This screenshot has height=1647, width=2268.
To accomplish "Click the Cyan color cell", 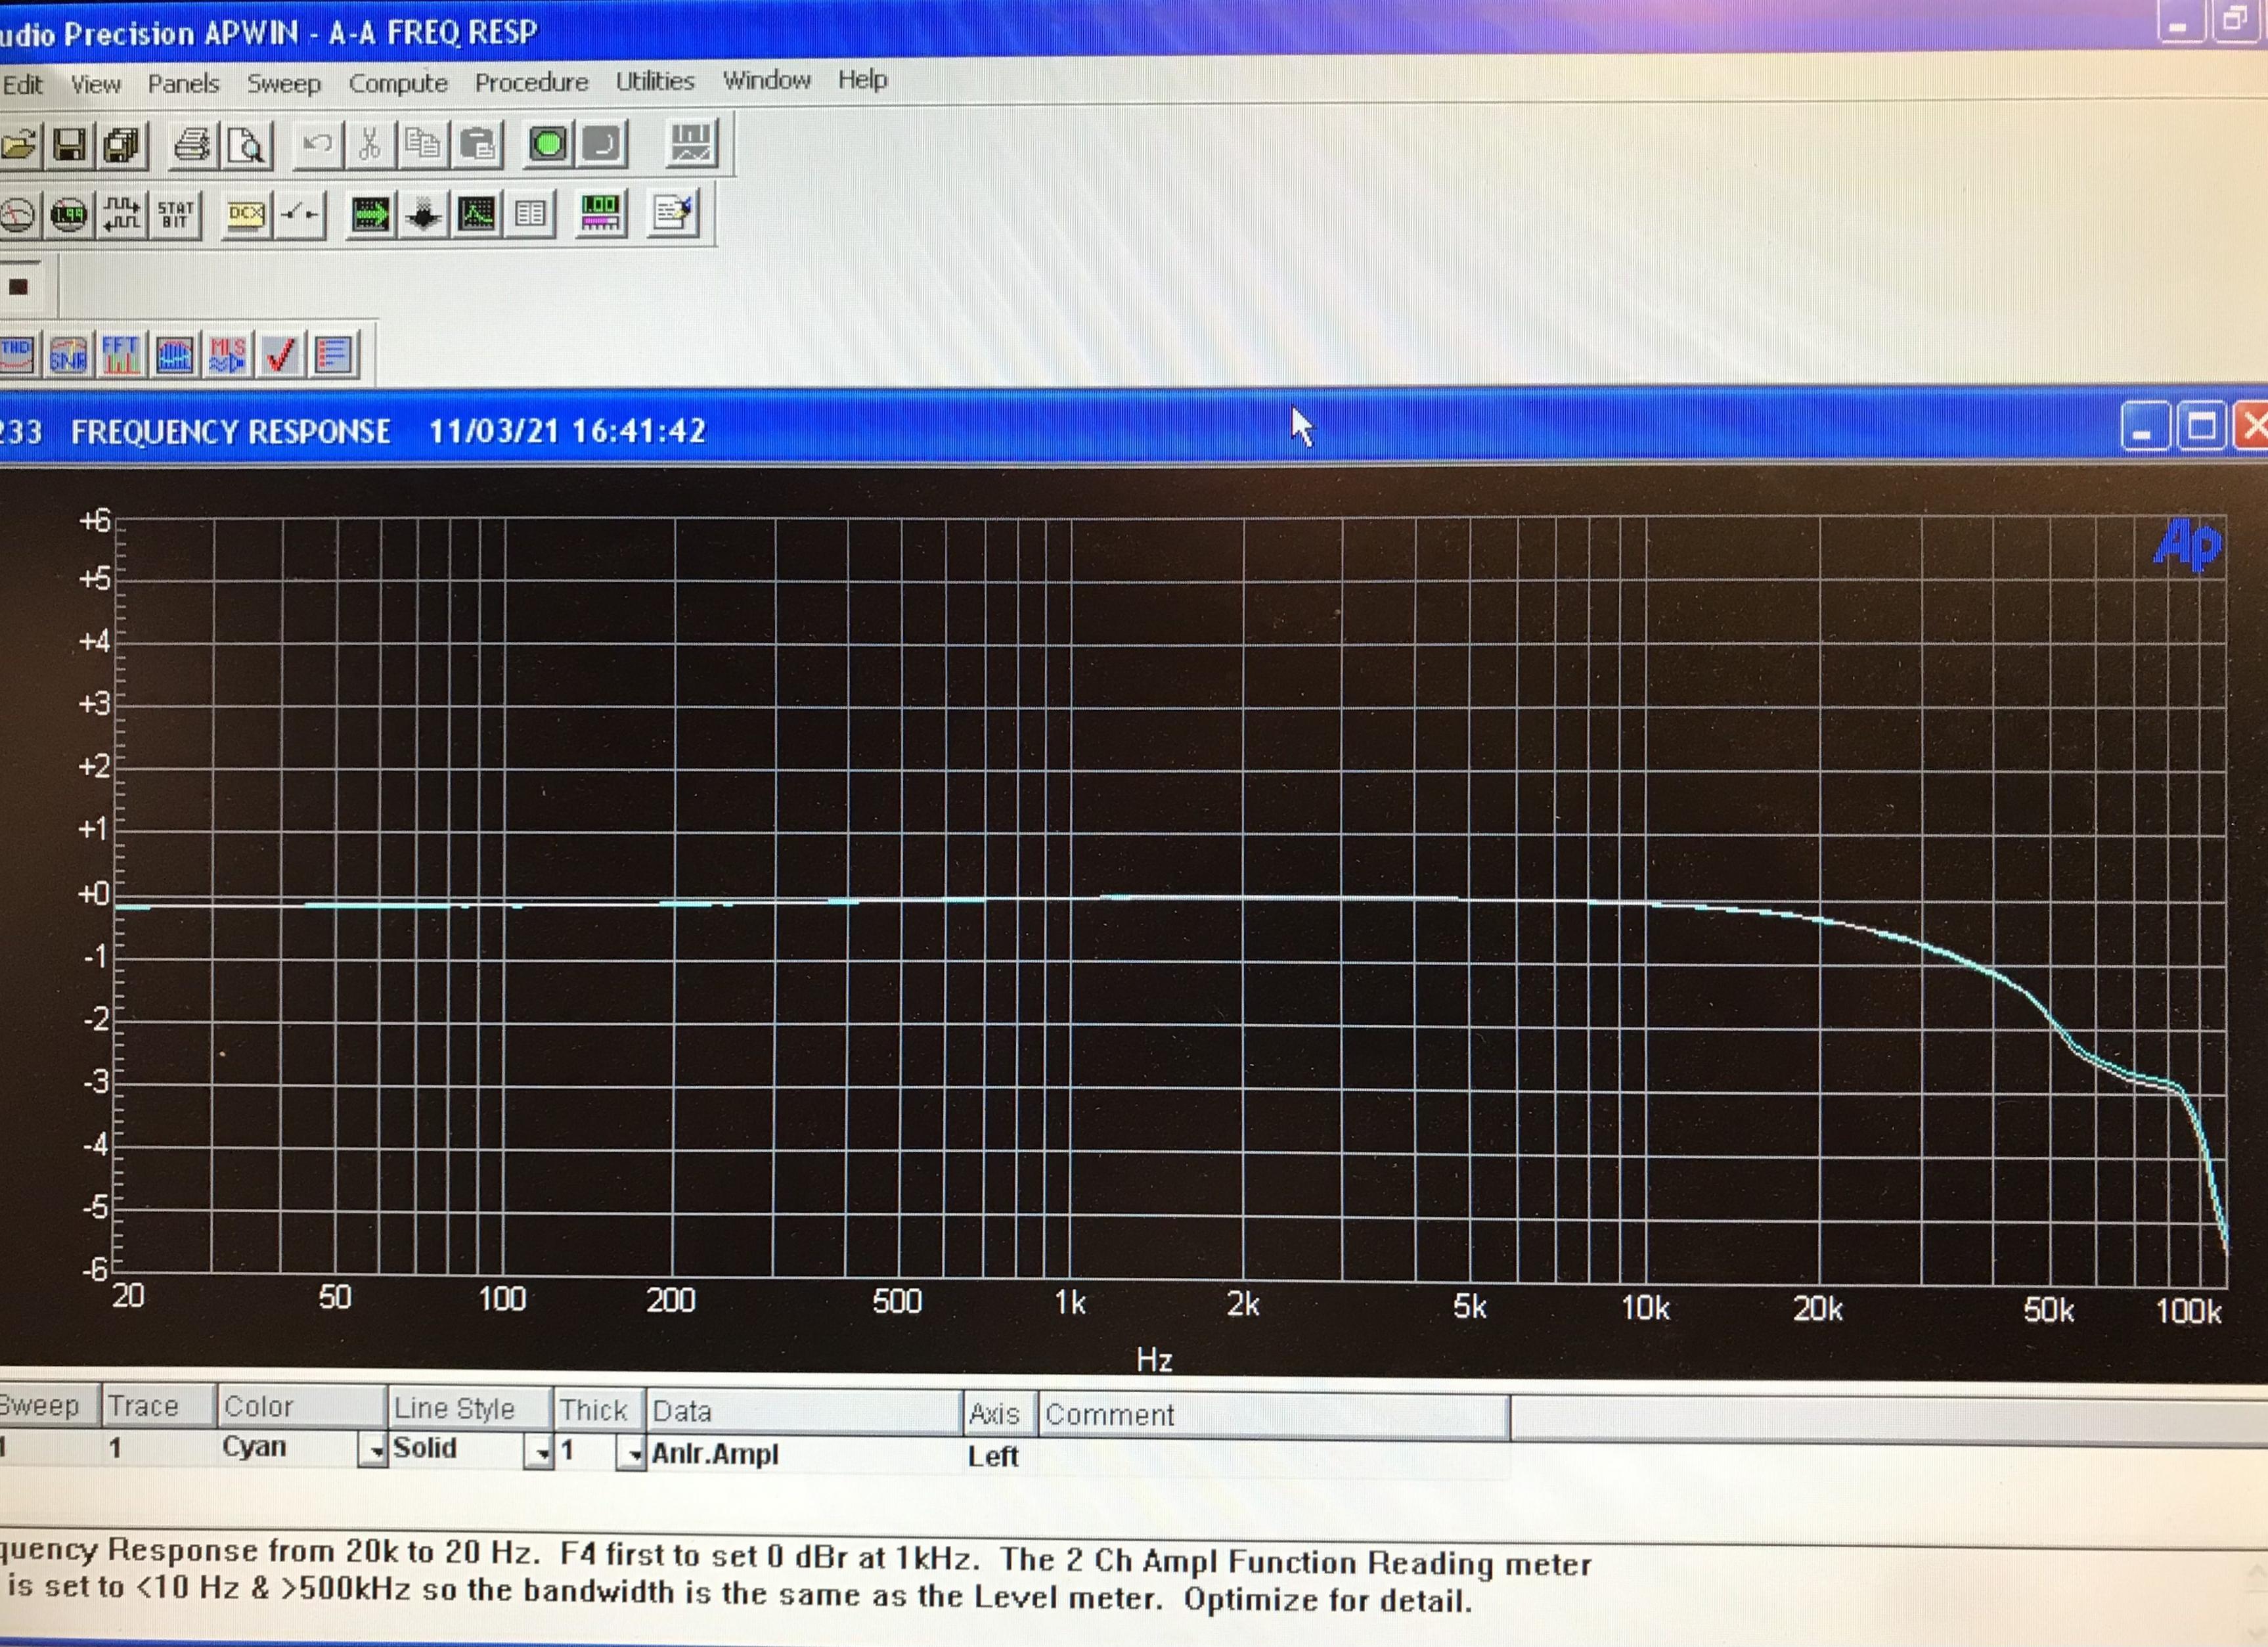I will [x=287, y=1447].
